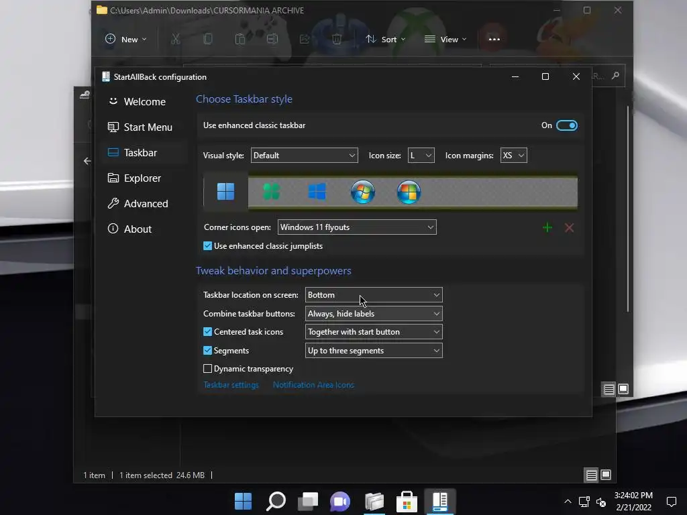This screenshot has height=515, width=687.
Task: Click the search magnifier in File Explorer
Action: pos(616,76)
